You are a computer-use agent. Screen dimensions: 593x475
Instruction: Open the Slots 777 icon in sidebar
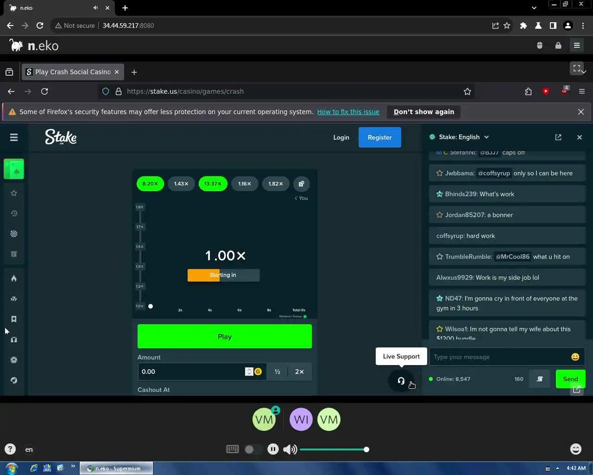pos(14,299)
